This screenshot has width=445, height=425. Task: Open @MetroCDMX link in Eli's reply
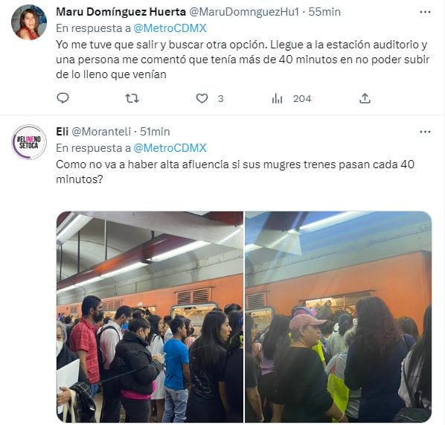[170, 148]
